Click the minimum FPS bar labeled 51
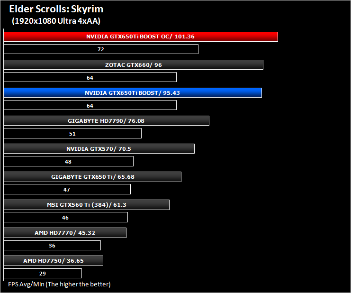 tap(72, 133)
